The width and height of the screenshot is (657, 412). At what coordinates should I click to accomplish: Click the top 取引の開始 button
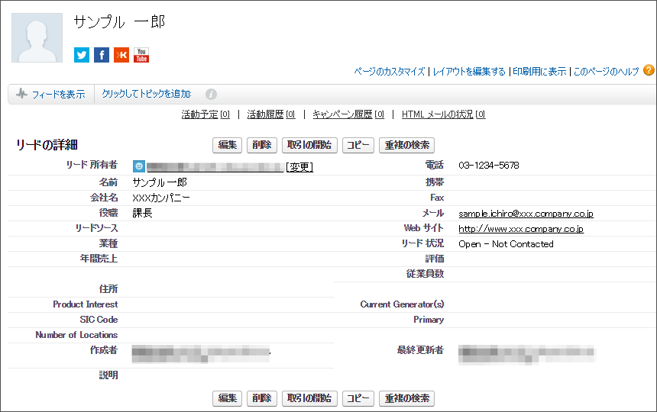[x=309, y=145]
